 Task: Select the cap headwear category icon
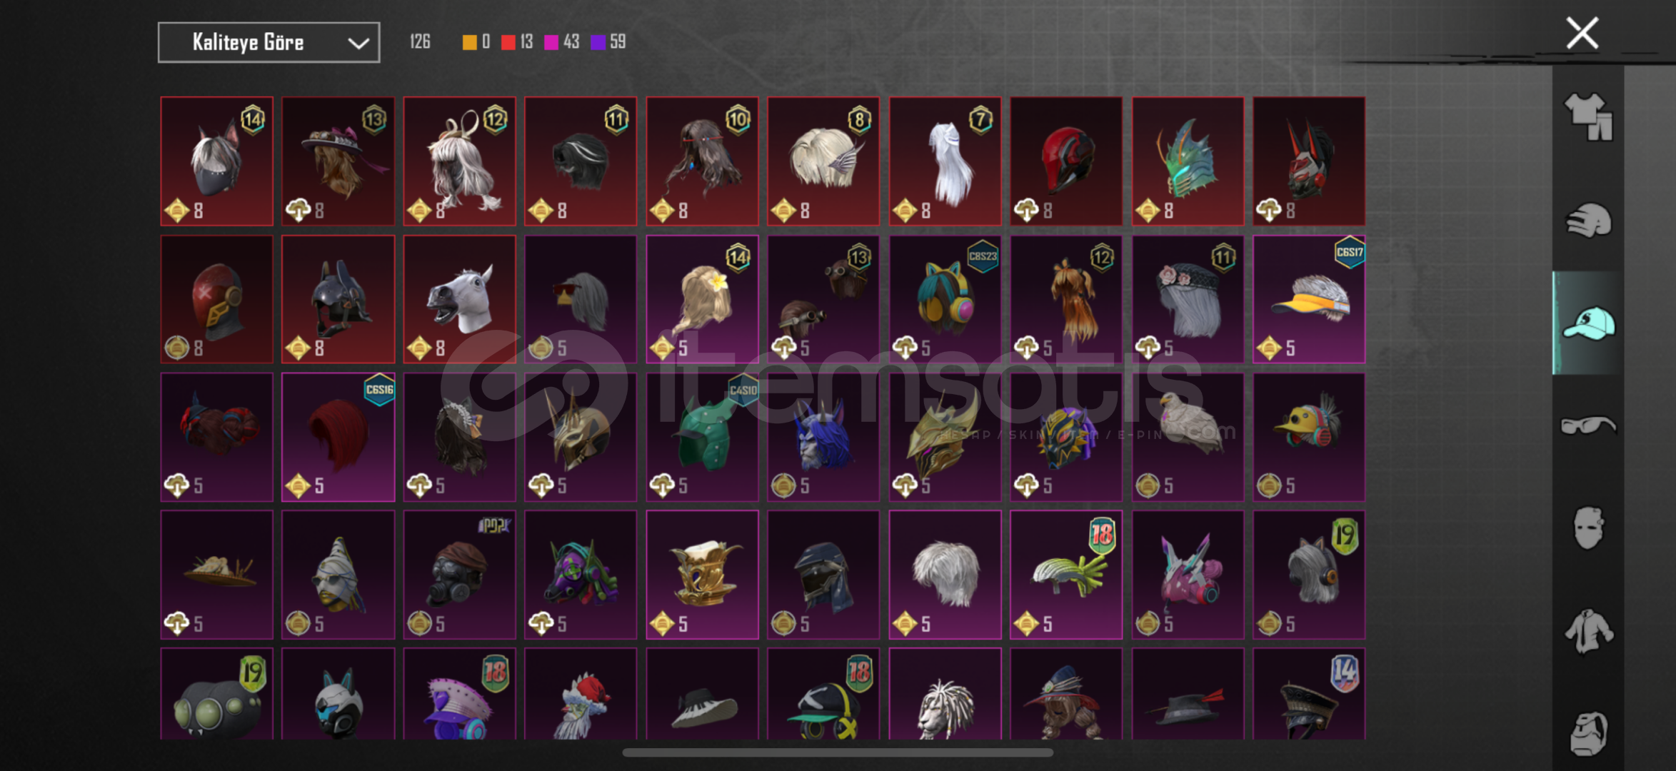(x=1588, y=323)
